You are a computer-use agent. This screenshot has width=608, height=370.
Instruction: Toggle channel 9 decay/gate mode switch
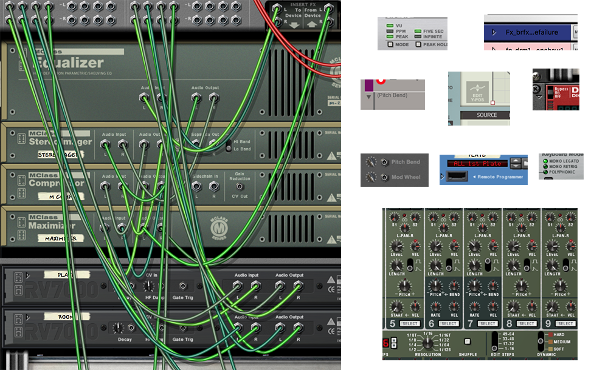(x=566, y=264)
